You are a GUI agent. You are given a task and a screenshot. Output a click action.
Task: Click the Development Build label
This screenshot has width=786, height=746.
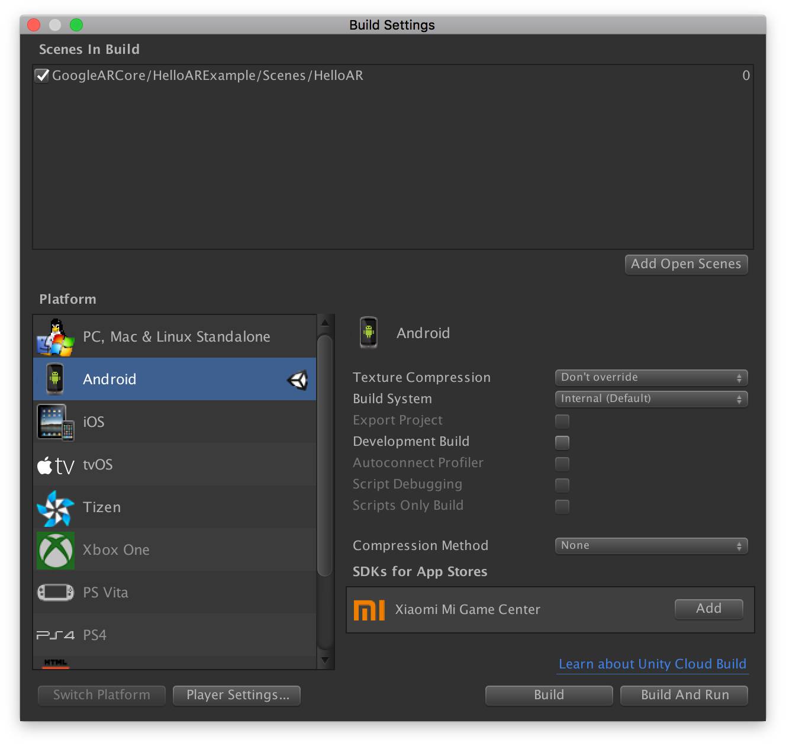[x=411, y=442]
